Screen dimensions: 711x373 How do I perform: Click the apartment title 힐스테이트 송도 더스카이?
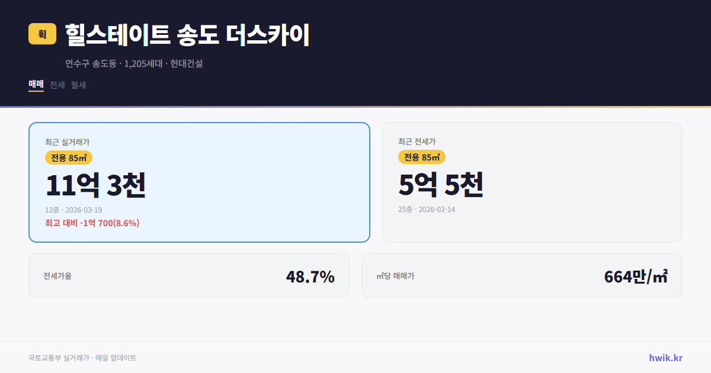click(x=186, y=34)
